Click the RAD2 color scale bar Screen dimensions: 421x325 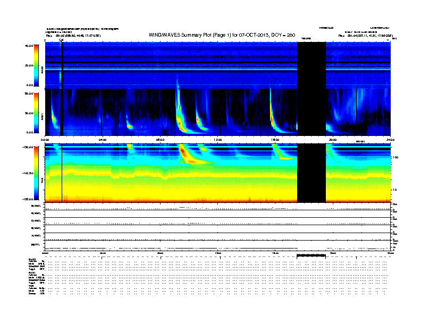click(x=36, y=65)
